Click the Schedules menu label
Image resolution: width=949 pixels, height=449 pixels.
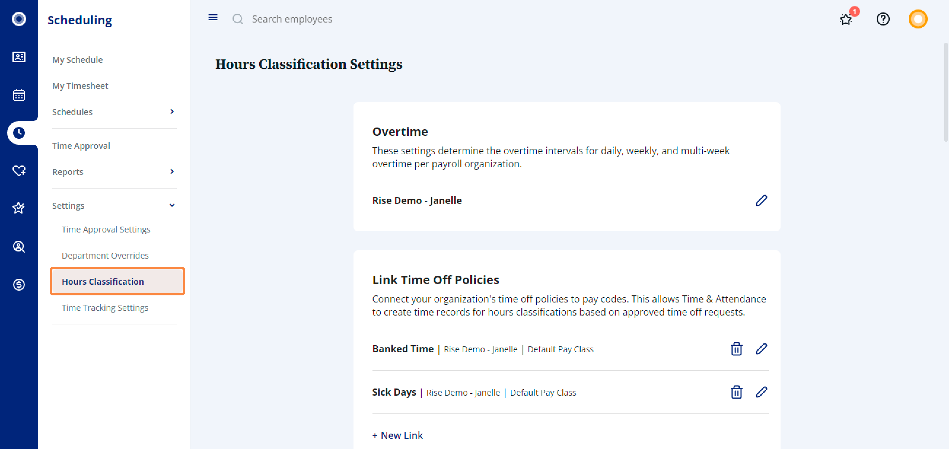pyautogui.click(x=72, y=112)
